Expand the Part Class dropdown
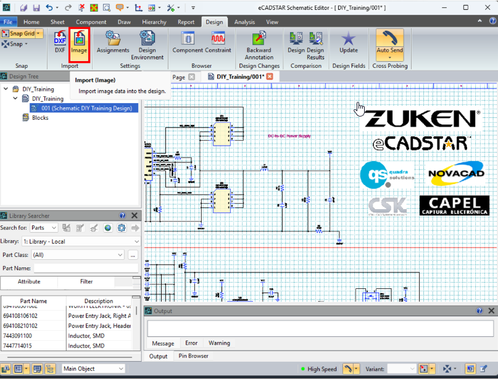The image size is (498, 379). point(120,254)
